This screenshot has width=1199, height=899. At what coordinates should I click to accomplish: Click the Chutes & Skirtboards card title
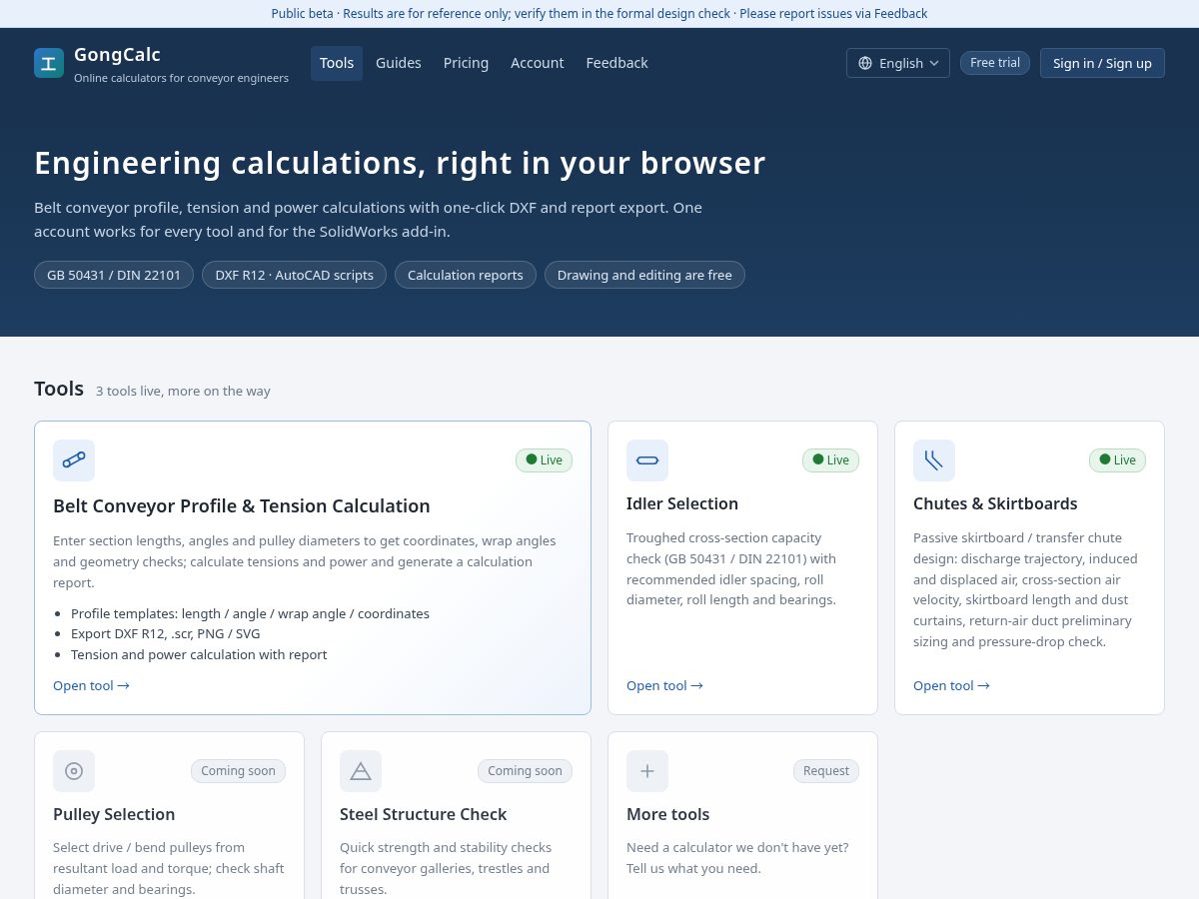click(x=995, y=504)
